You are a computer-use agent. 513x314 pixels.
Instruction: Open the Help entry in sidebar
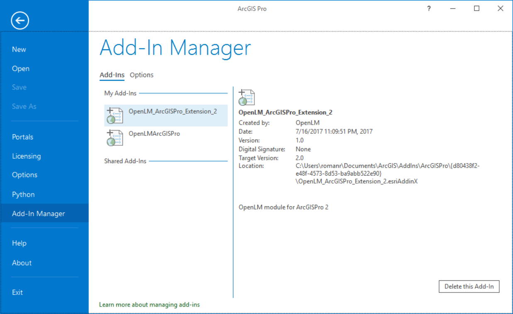tap(19, 243)
